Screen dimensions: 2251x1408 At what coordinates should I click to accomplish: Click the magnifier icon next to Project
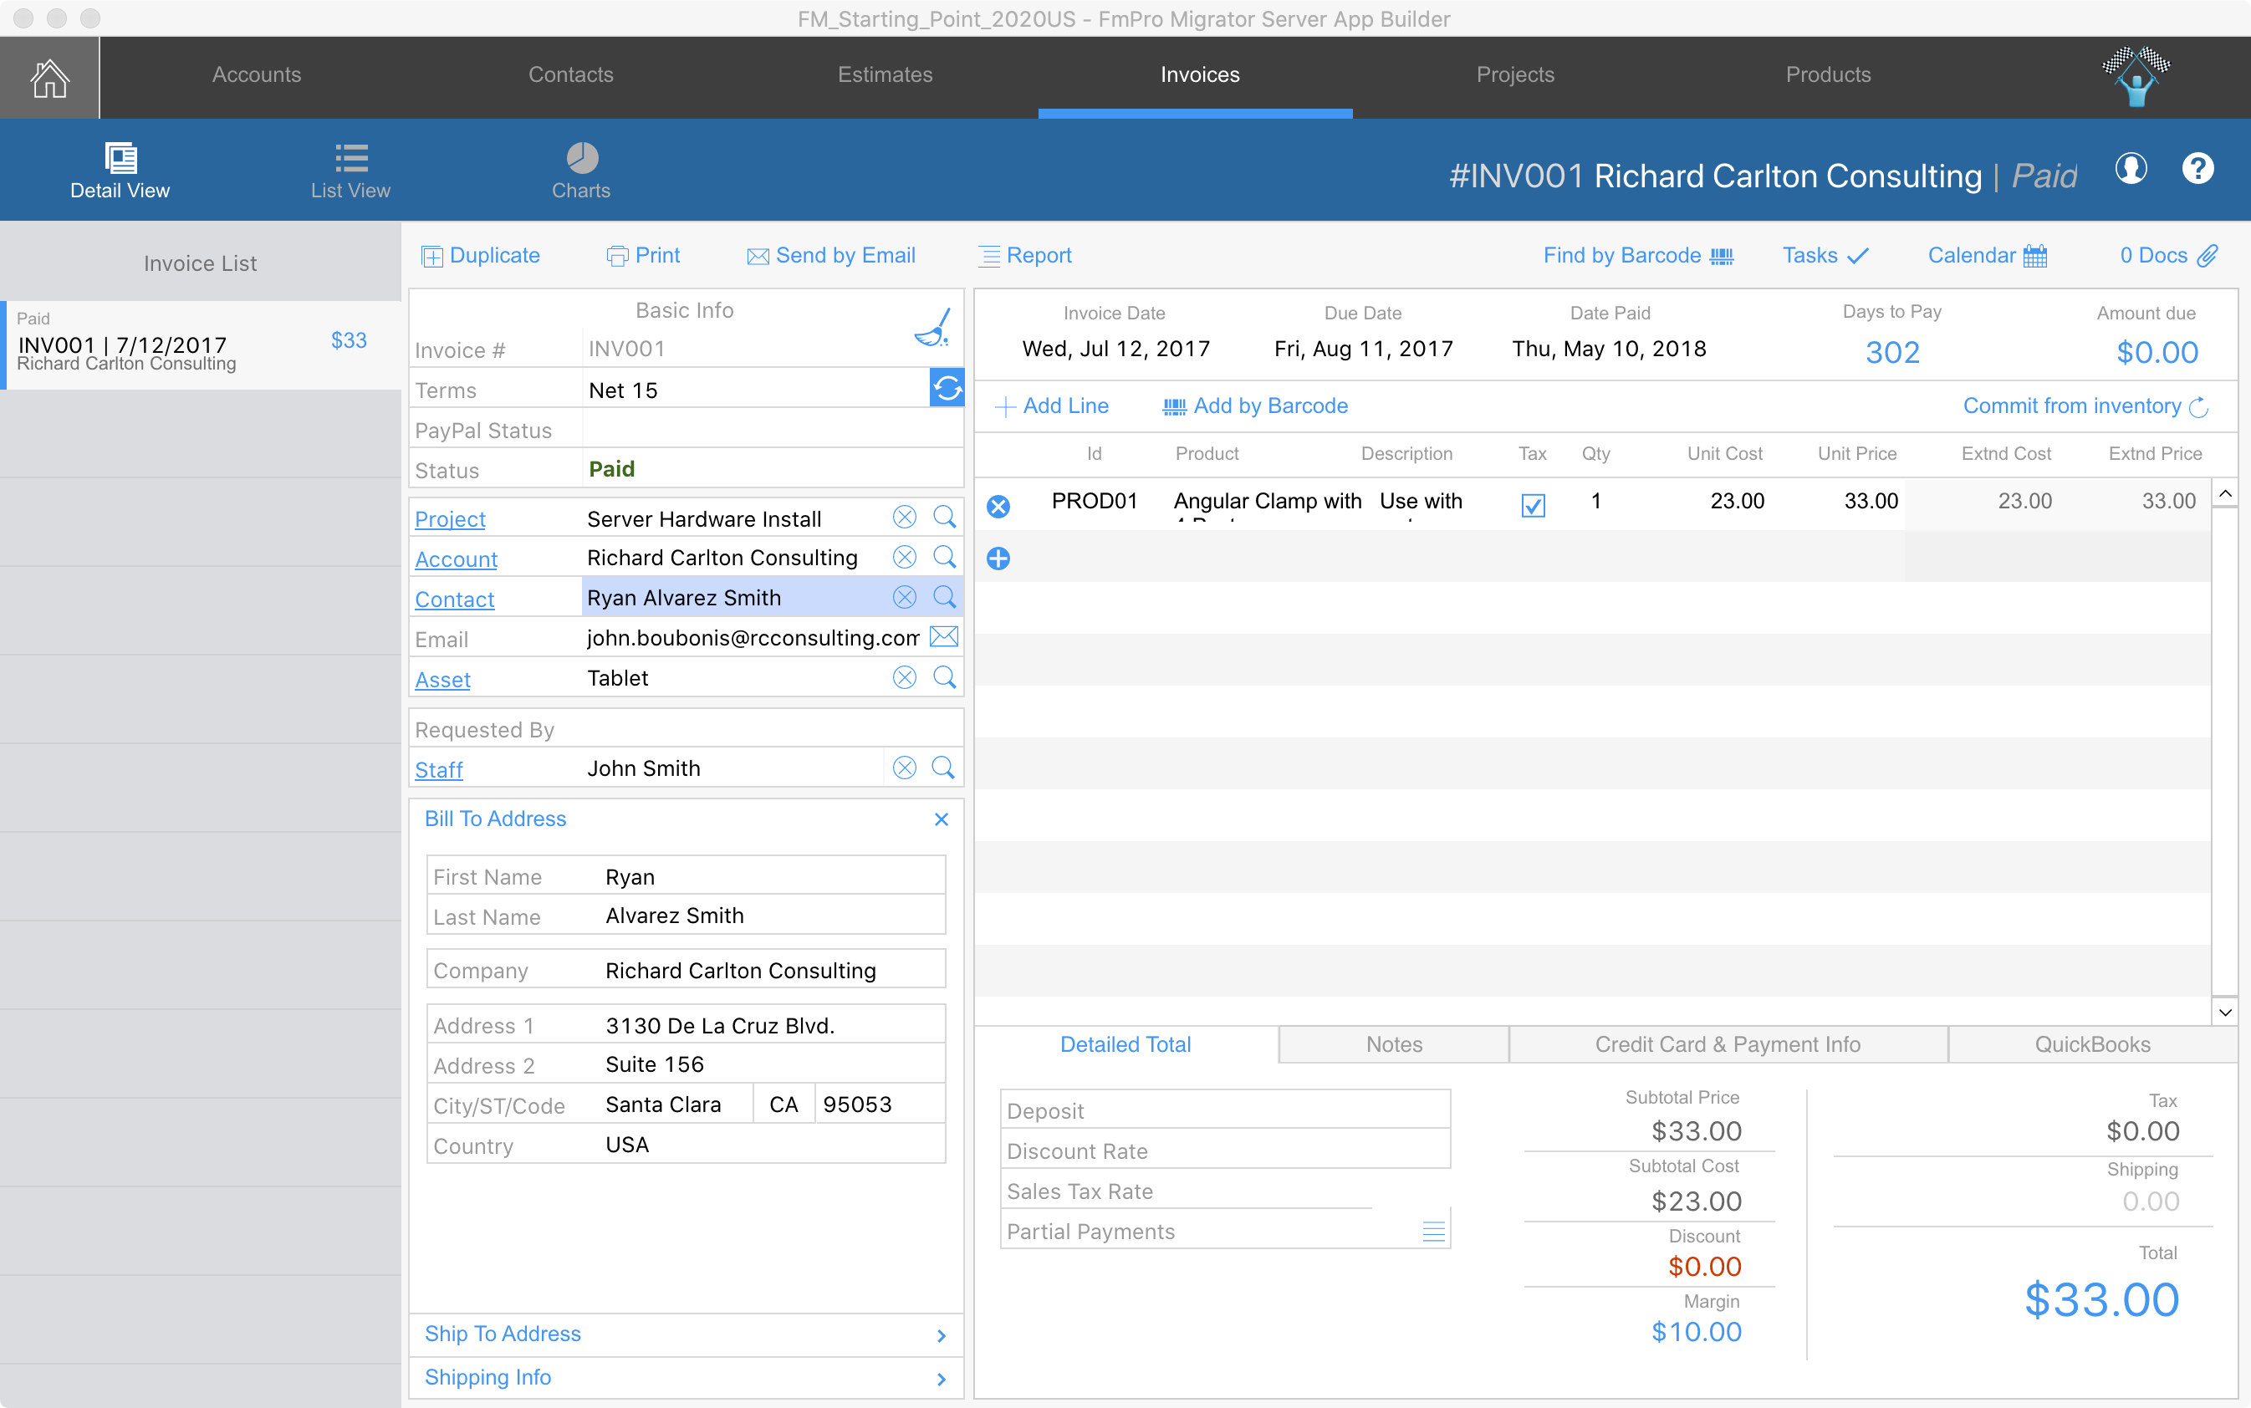[944, 518]
